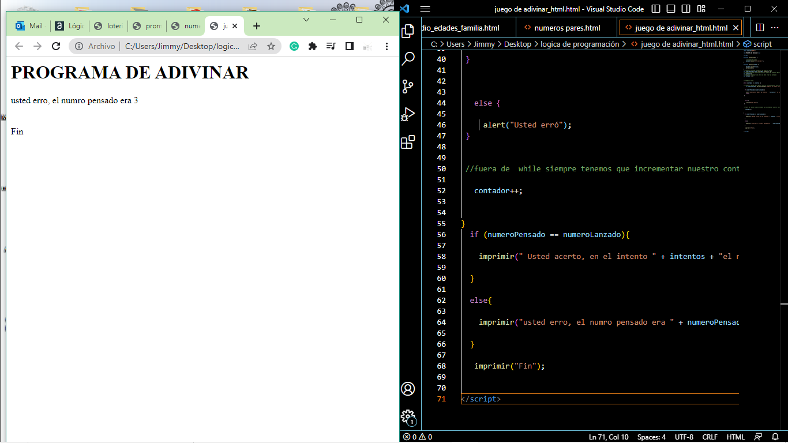Toggle the bottom panel layout icon
The image size is (788, 443).
tap(671, 9)
